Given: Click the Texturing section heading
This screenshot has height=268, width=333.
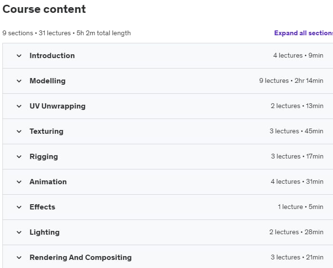Looking at the screenshot, I should (47, 131).
